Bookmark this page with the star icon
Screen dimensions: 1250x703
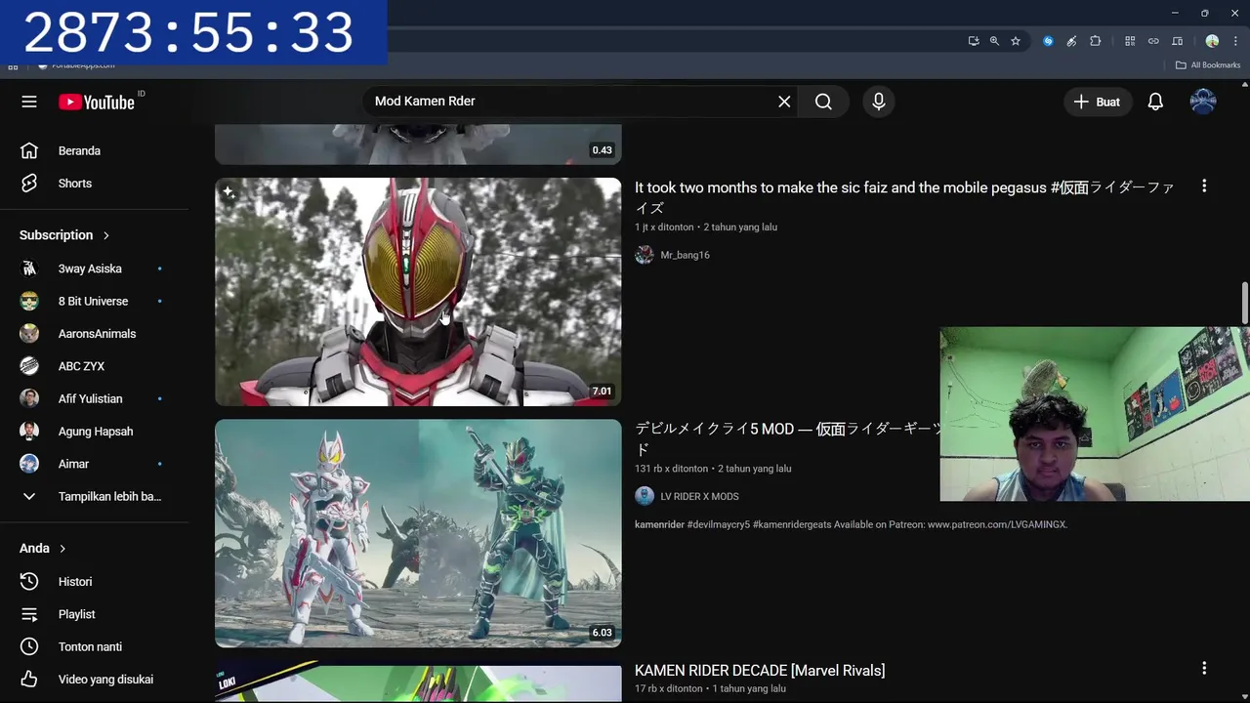pos(1016,41)
